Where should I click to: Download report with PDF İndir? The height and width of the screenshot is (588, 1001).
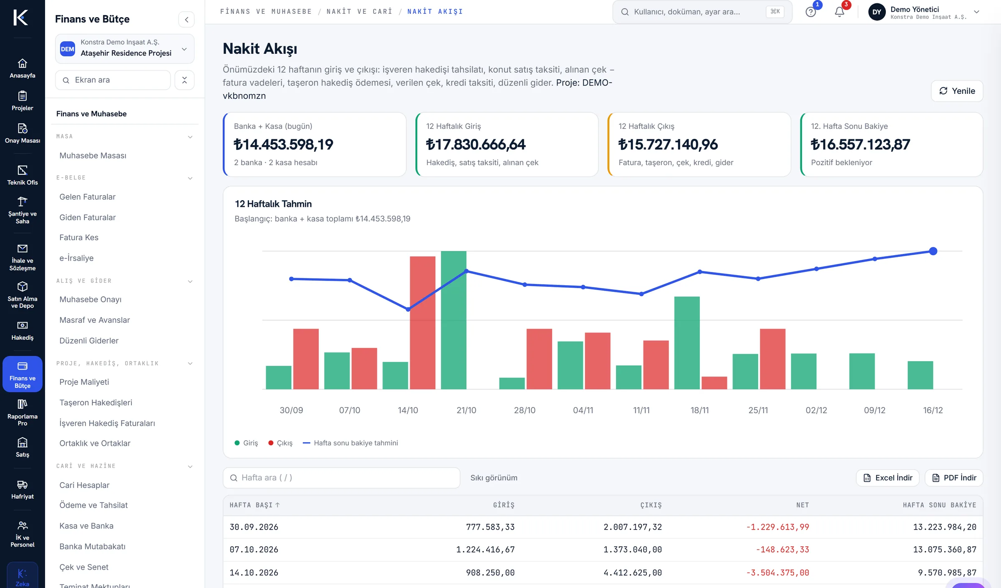point(954,478)
